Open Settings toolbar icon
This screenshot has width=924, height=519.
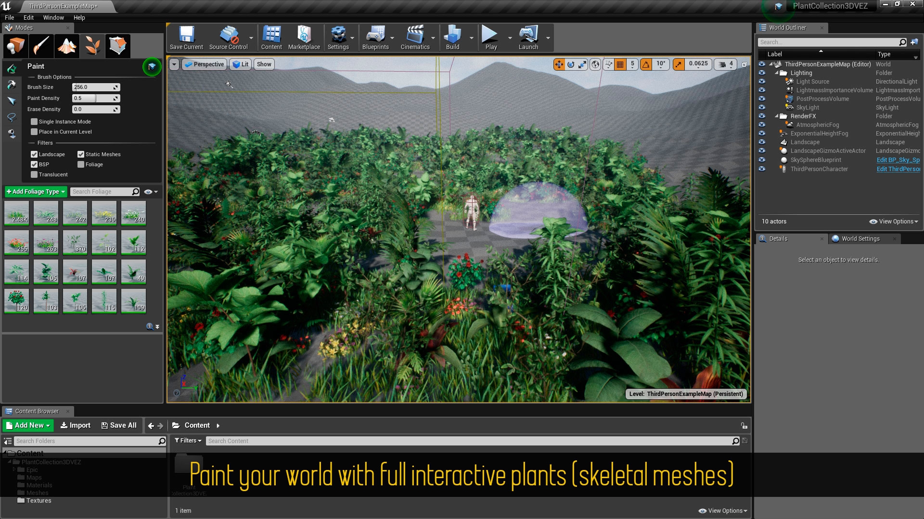338,38
